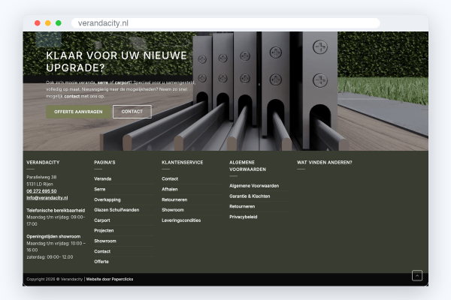The height and width of the screenshot is (300, 451).
Task: Open Algemene Voorwaarden link
Action: pos(254,186)
